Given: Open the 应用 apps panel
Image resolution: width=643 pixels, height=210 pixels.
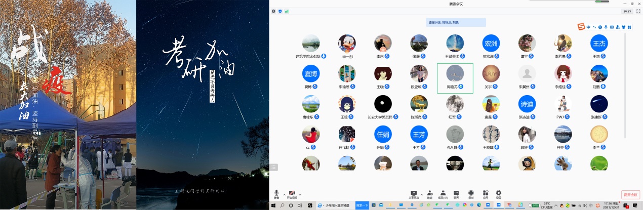Looking at the screenshot, I should pos(485,194).
